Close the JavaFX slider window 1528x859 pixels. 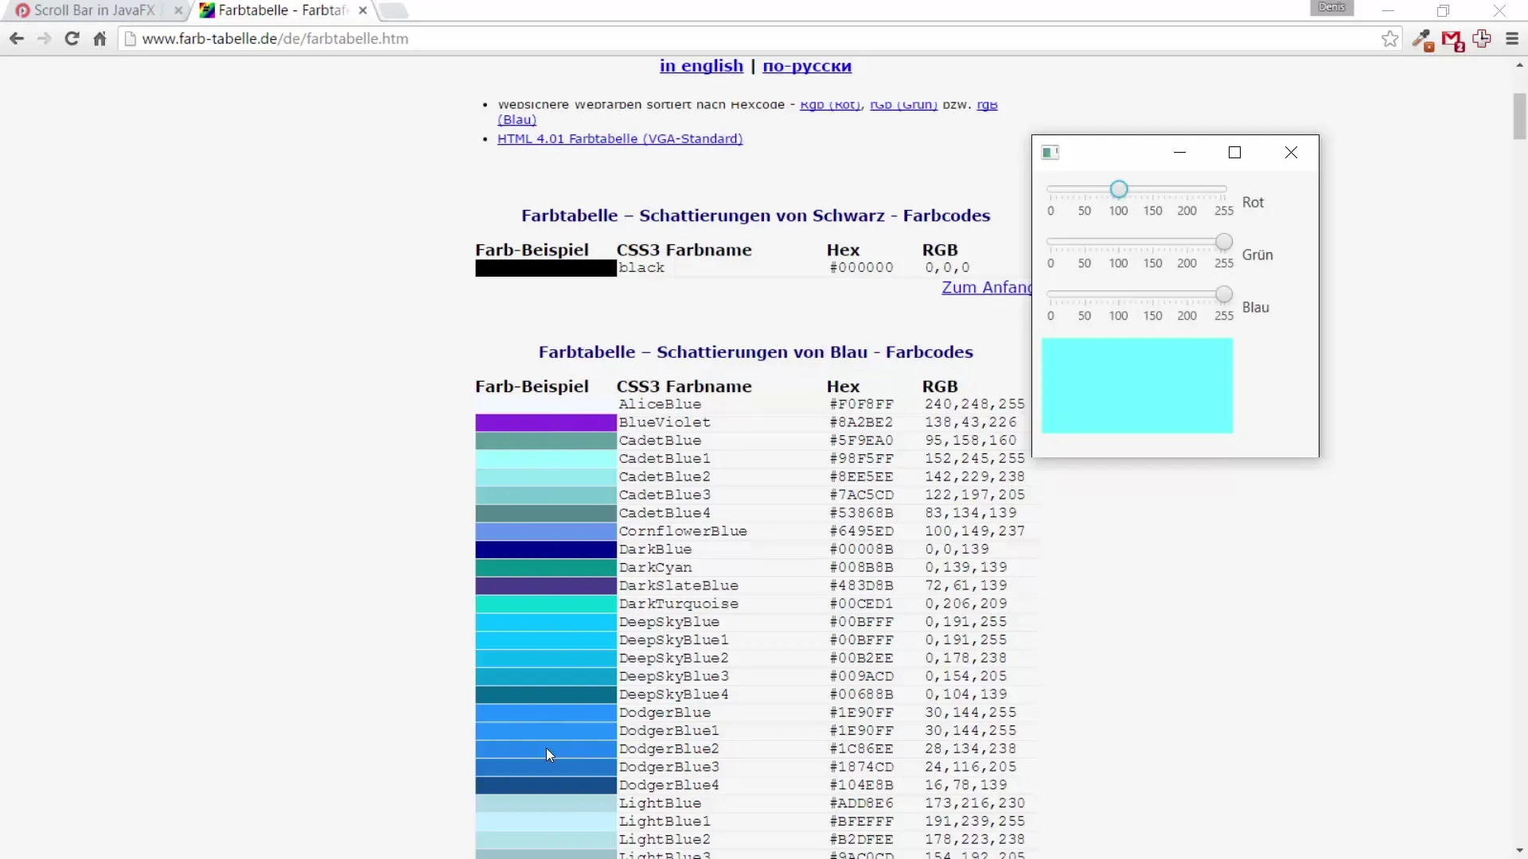point(1291,152)
